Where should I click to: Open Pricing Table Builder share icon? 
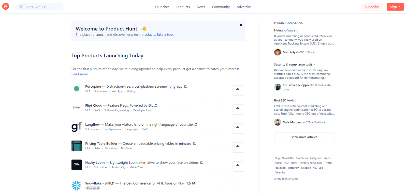(194, 143)
